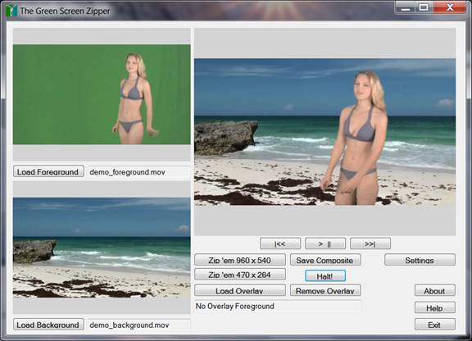Remove the overlay foreground

[x=325, y=290]
